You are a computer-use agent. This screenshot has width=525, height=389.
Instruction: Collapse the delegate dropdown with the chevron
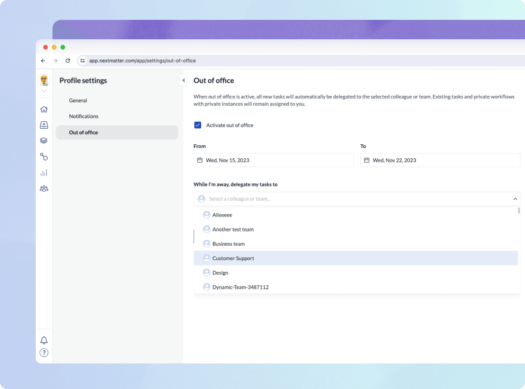[x=515, y=199]
